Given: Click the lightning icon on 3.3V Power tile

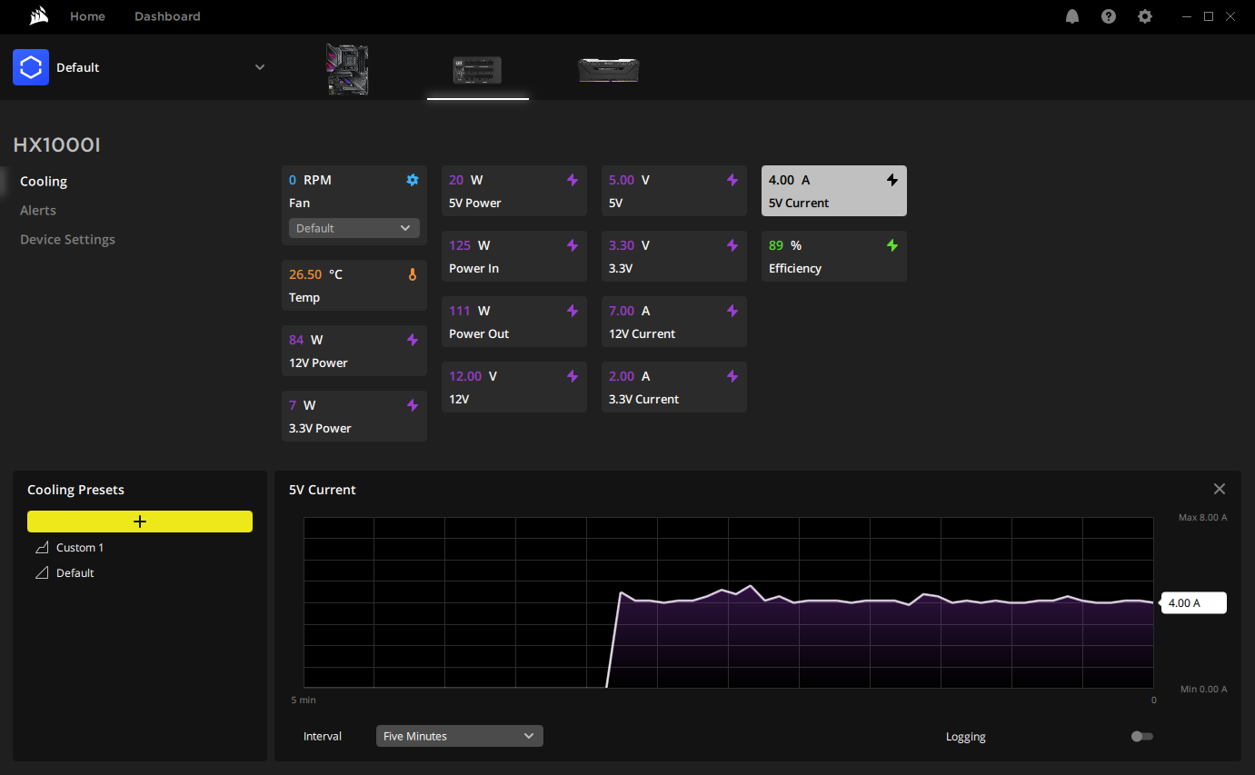Looking at the screenshot, I should pos(413,405).
